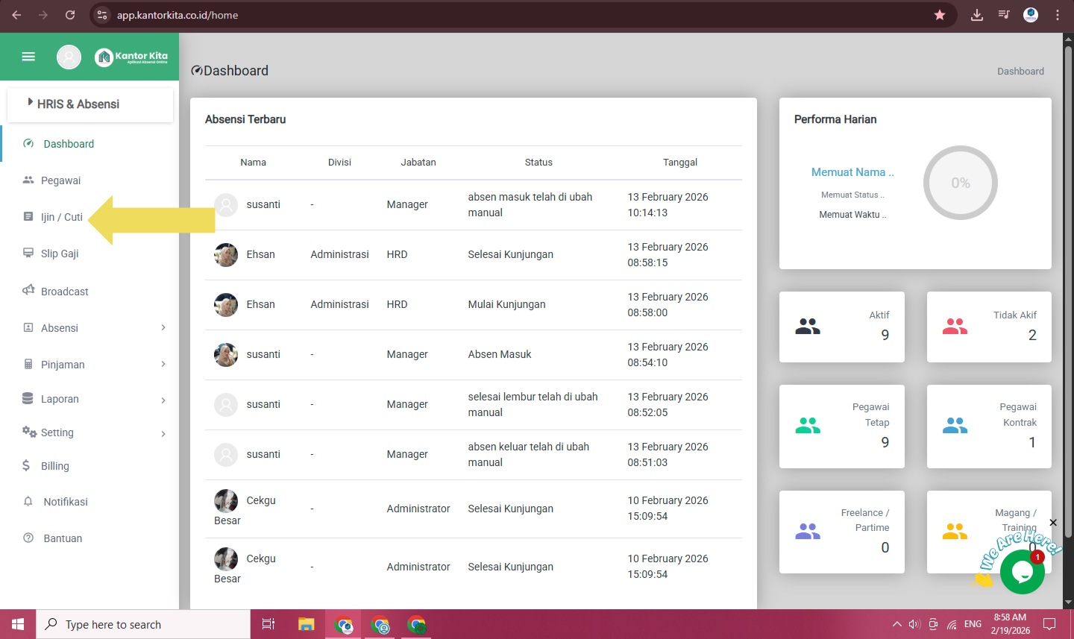
Task: Click the user profile avatar in header
Action: [x=69, y=57]
